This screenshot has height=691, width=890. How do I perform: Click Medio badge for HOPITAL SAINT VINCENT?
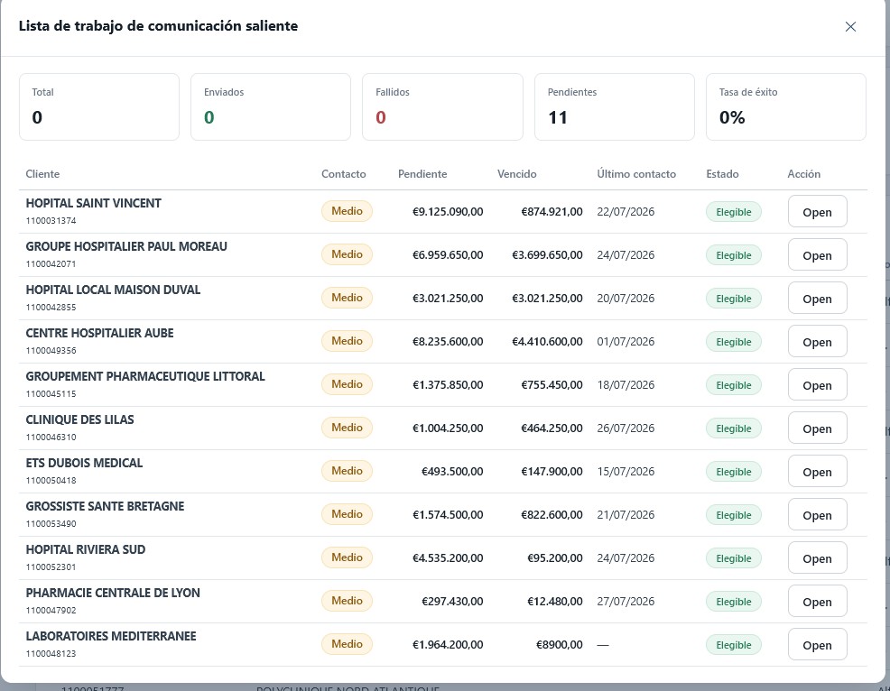347,211
